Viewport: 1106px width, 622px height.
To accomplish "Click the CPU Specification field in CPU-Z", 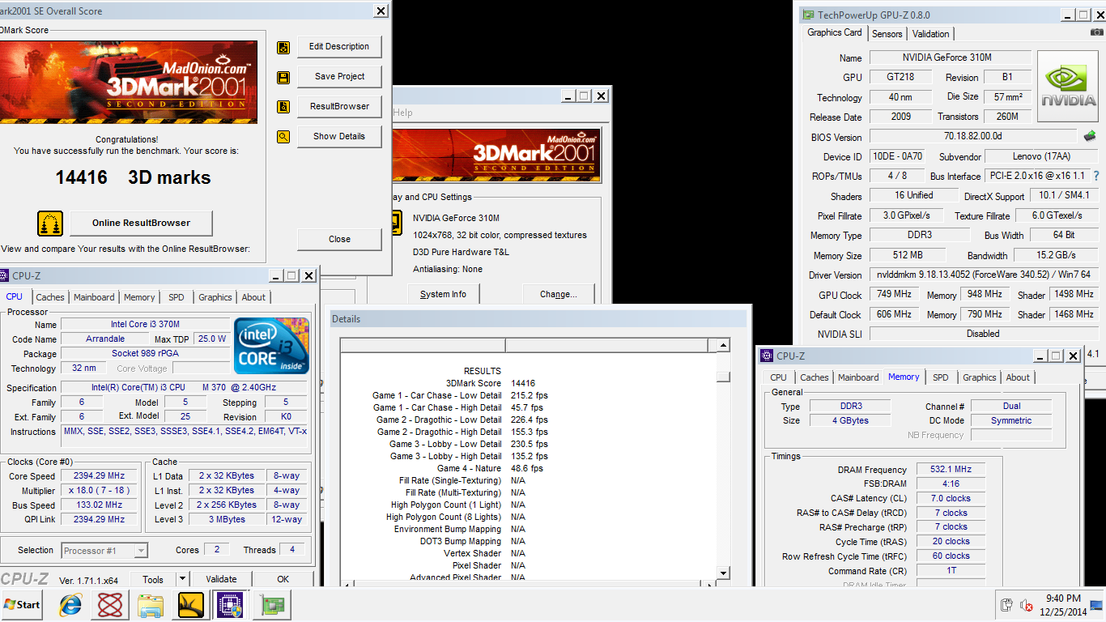I will (185, 388).
